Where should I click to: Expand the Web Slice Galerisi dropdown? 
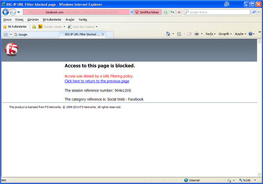(96, 27)
